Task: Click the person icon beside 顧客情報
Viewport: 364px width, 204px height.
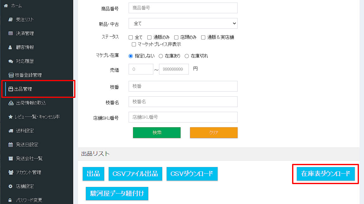Action: [10, 47]
